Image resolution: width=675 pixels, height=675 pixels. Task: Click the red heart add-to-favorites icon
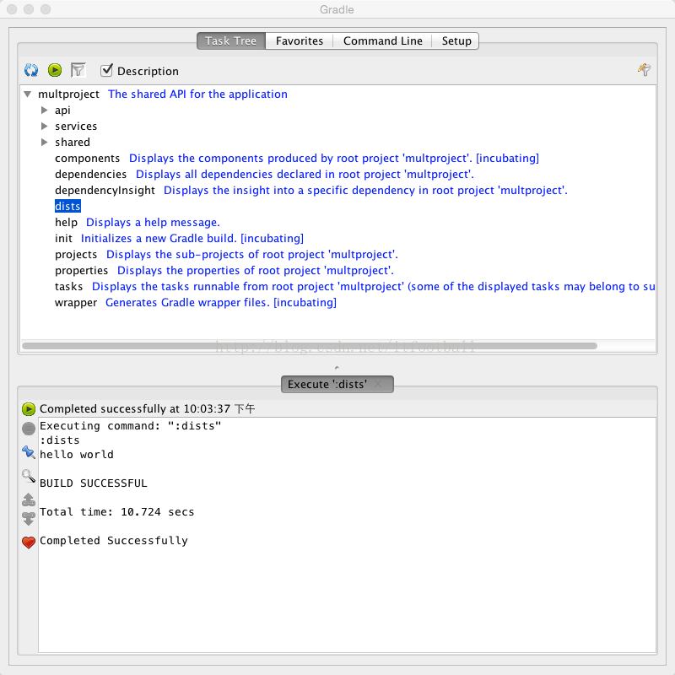[x=29, y=543]
